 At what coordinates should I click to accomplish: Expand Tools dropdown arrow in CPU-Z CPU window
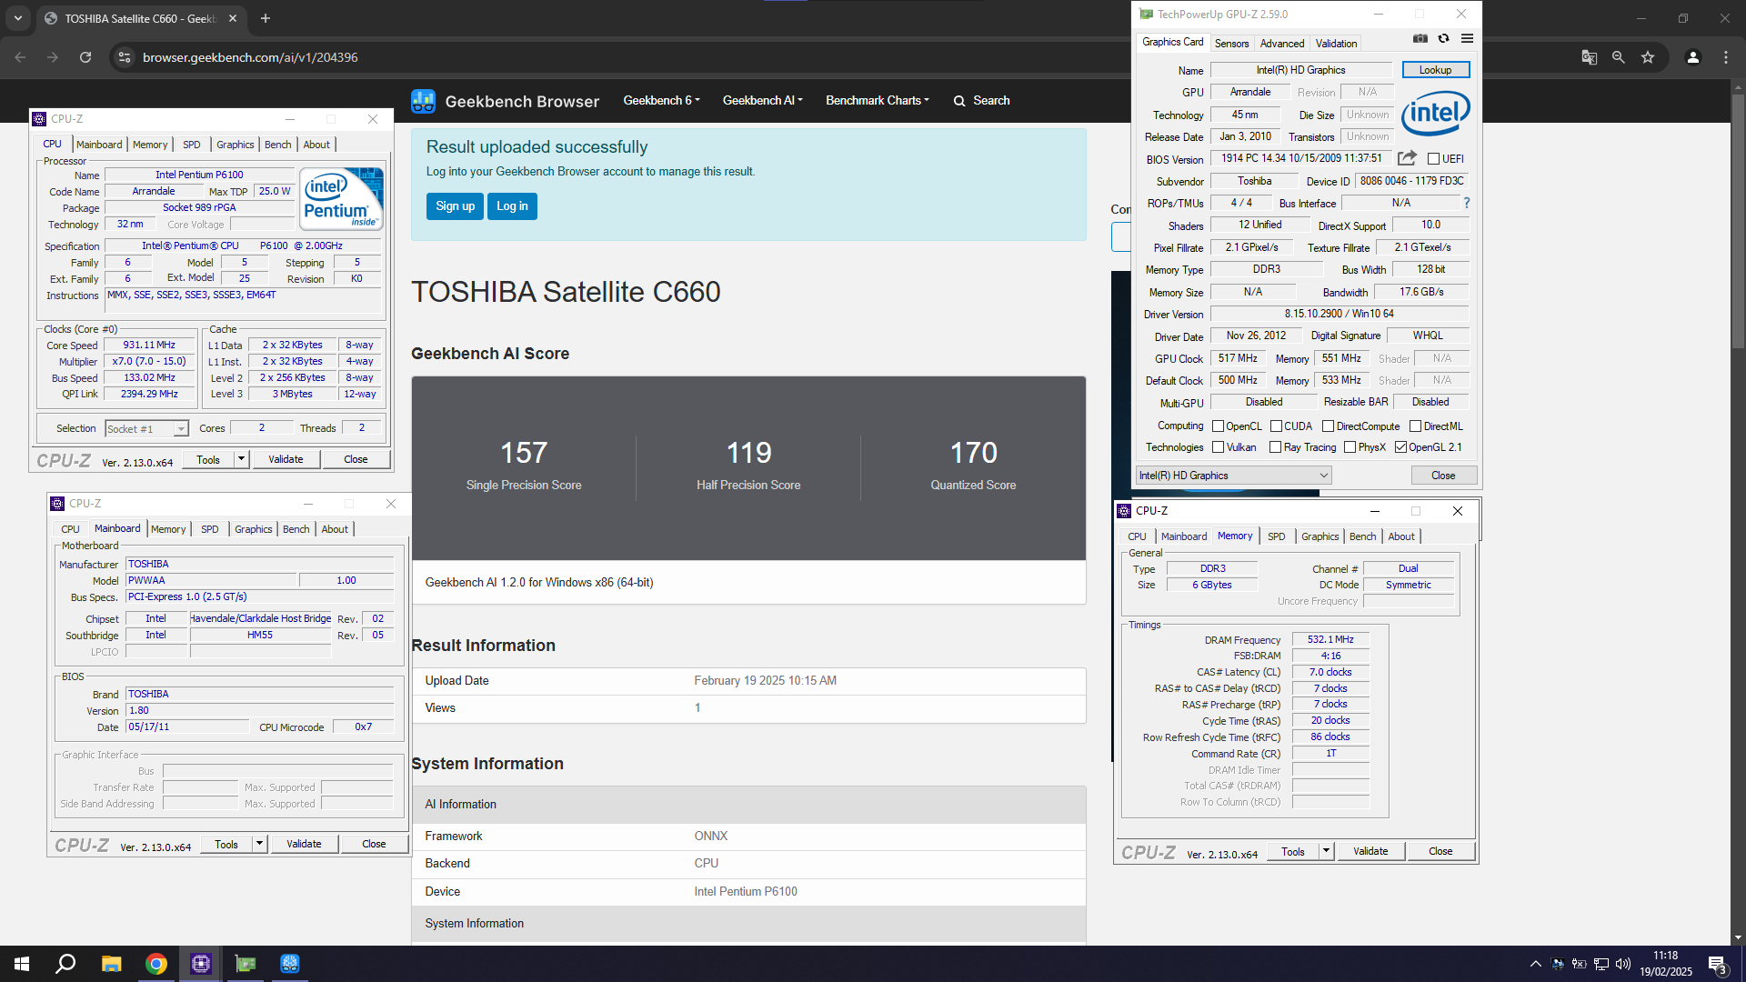tap(242, 460)
